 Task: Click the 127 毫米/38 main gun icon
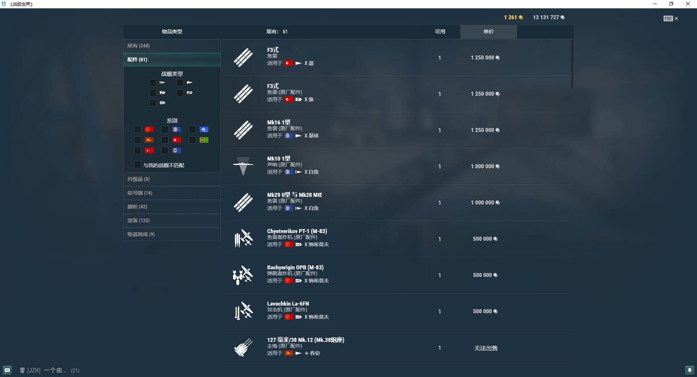click(243, 348)
